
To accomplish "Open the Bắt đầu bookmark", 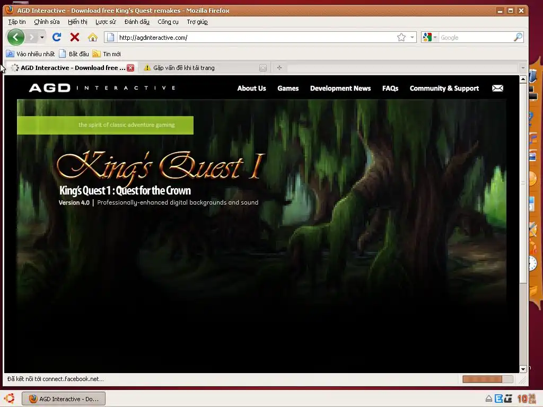I will point(74,54).
